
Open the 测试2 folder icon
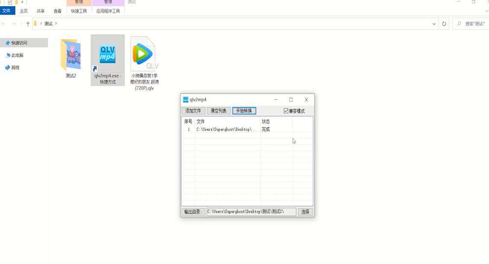coord(70,56)
